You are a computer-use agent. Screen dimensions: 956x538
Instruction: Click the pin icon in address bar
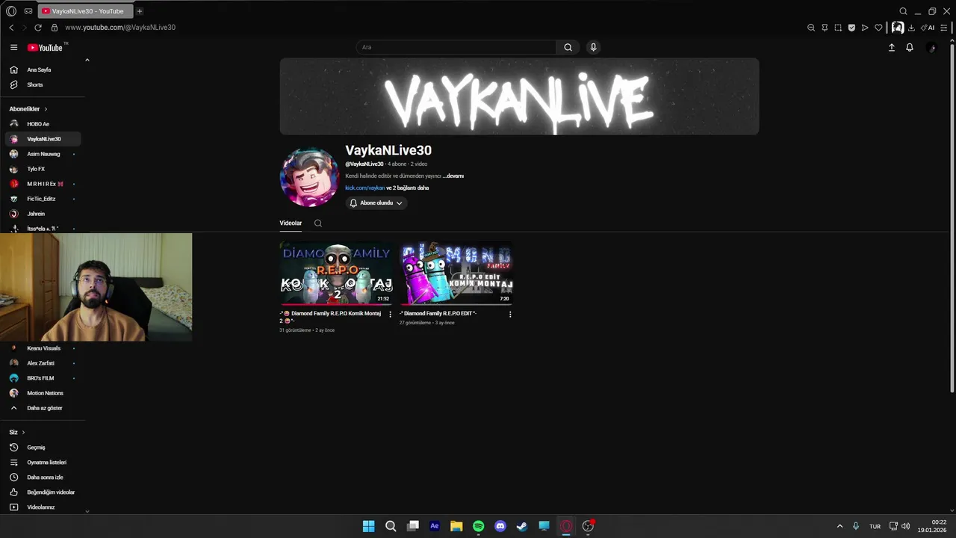tap(825, 28)
